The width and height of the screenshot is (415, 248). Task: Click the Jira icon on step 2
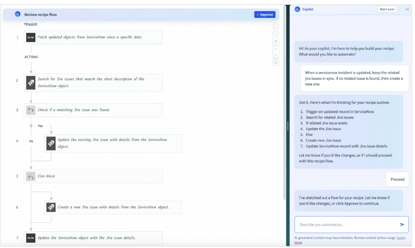30,83
